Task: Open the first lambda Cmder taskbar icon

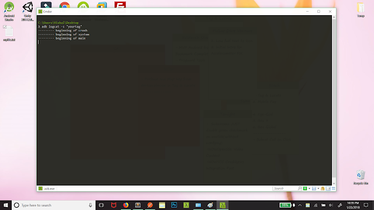Action: pyautogui.click(x=186, y=205)
